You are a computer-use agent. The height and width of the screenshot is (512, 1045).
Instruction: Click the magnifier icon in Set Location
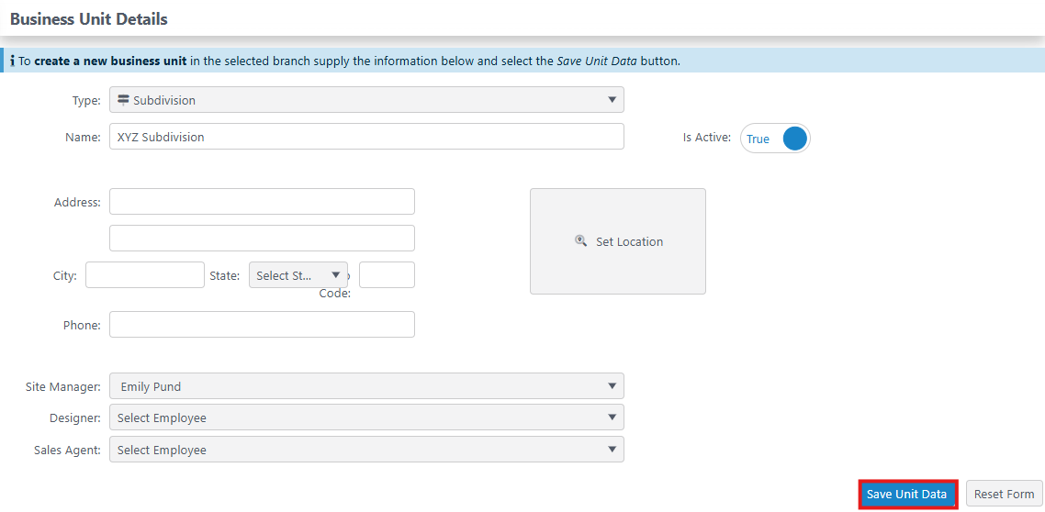tap(580, 240)
